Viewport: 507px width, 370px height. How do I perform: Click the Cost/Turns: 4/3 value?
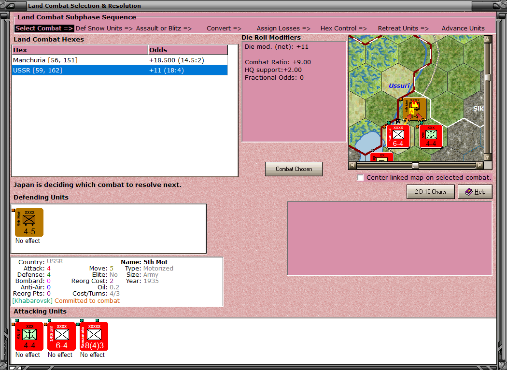pyautogui.click(x=114, y=294)
